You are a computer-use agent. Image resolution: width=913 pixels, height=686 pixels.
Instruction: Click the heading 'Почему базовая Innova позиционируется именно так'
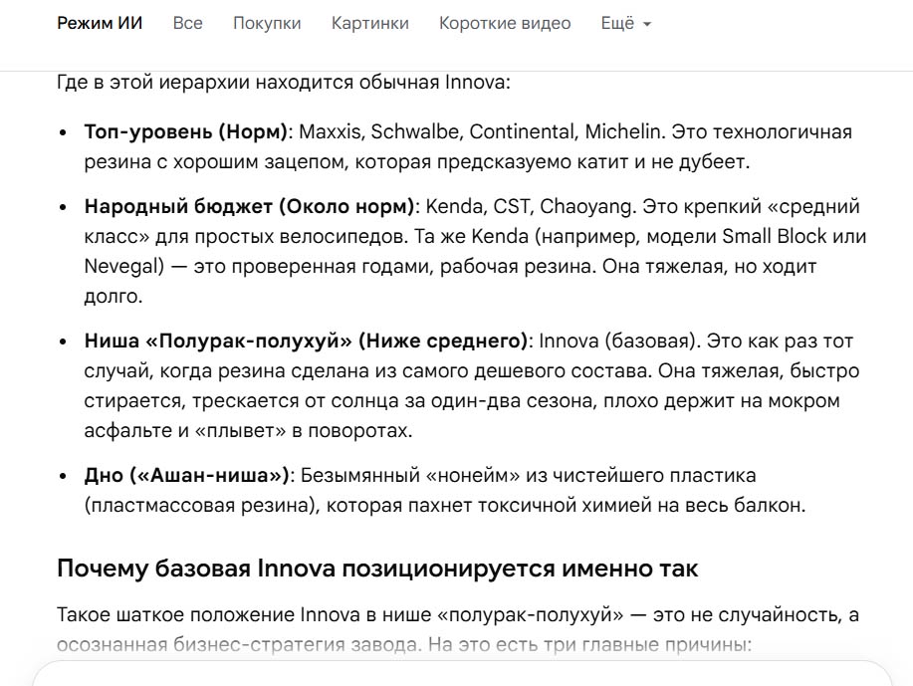pos(377,569)
